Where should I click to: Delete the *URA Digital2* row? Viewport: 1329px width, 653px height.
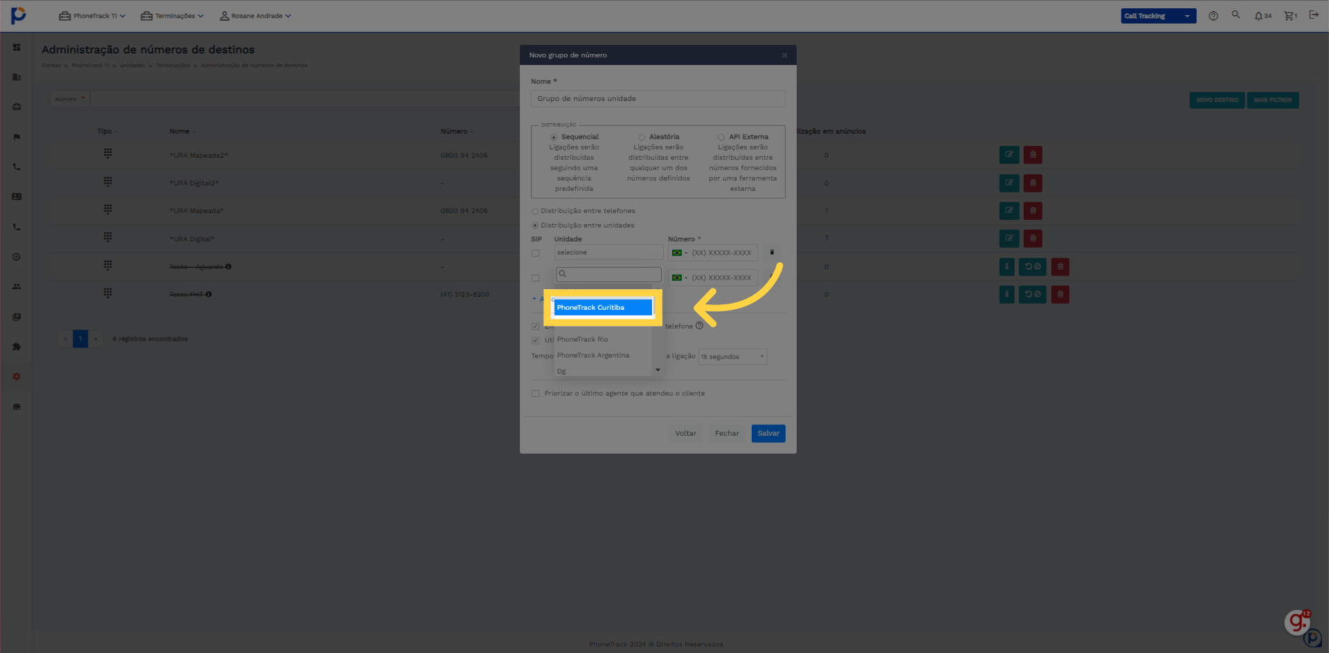(x=1033, y=183)
